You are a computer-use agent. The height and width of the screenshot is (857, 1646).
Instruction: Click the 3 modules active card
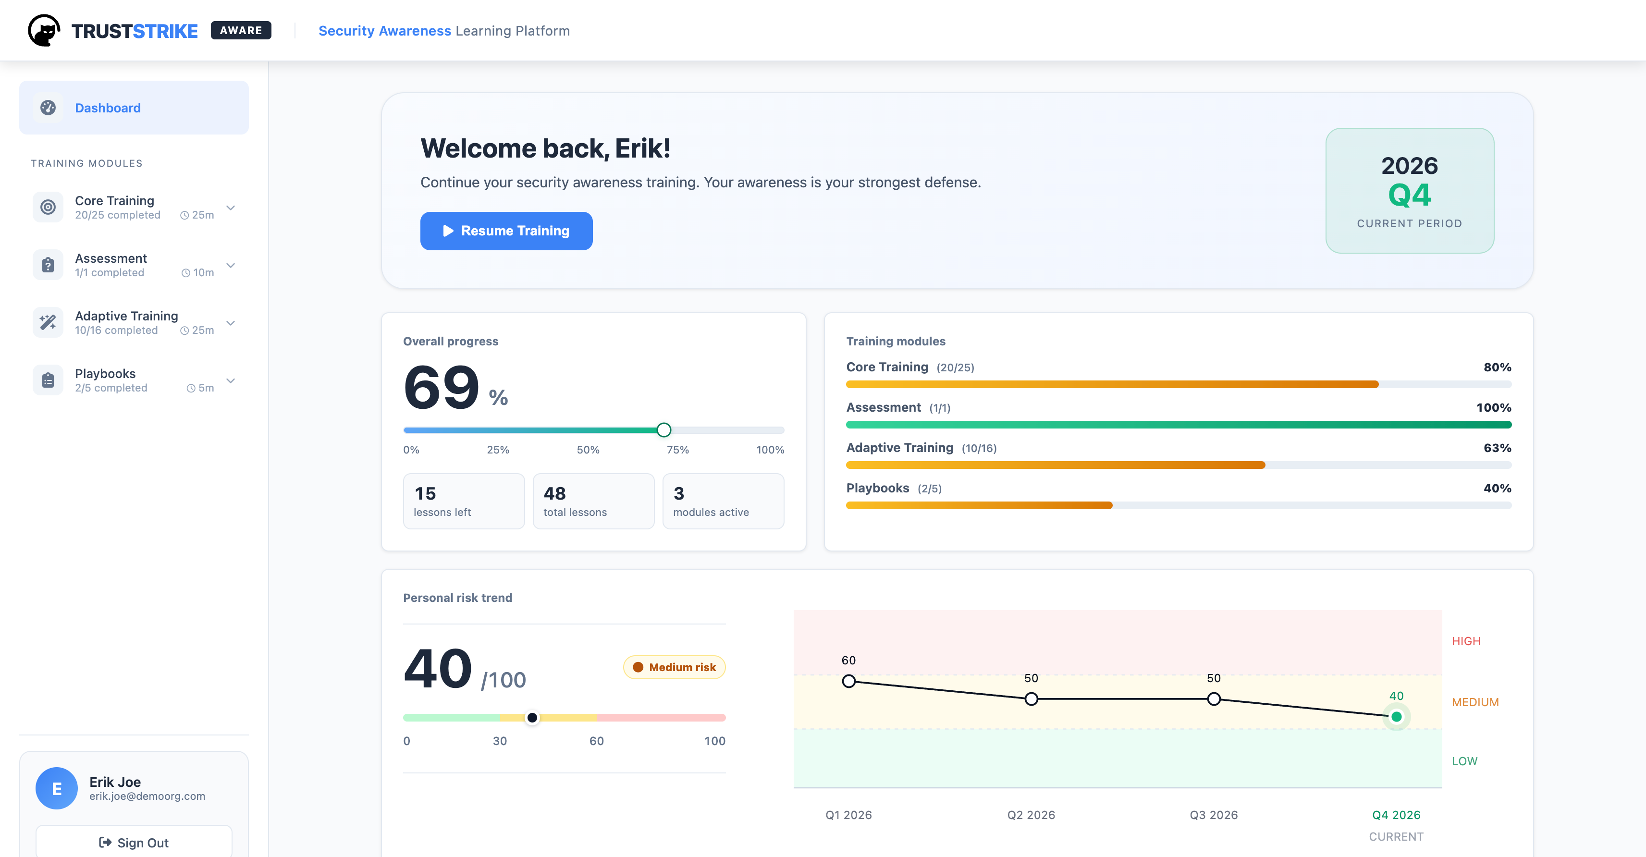tap(724, 501)
